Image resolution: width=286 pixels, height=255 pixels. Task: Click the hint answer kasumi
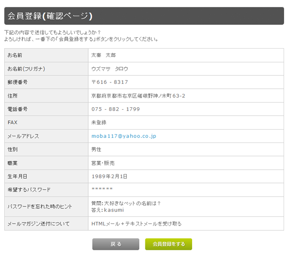(x=114, y=210)
